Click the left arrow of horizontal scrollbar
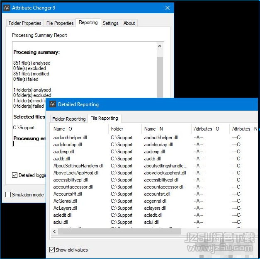This screenshot has height=259, width=260. (x=54, y=231)
